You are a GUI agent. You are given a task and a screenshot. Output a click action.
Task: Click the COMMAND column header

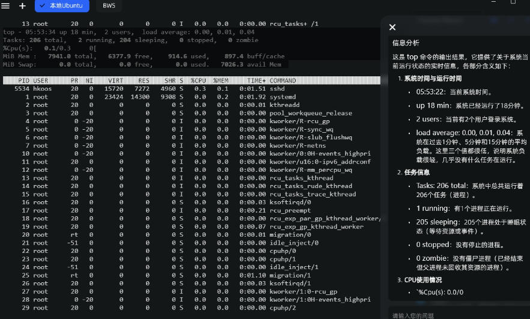282,81
